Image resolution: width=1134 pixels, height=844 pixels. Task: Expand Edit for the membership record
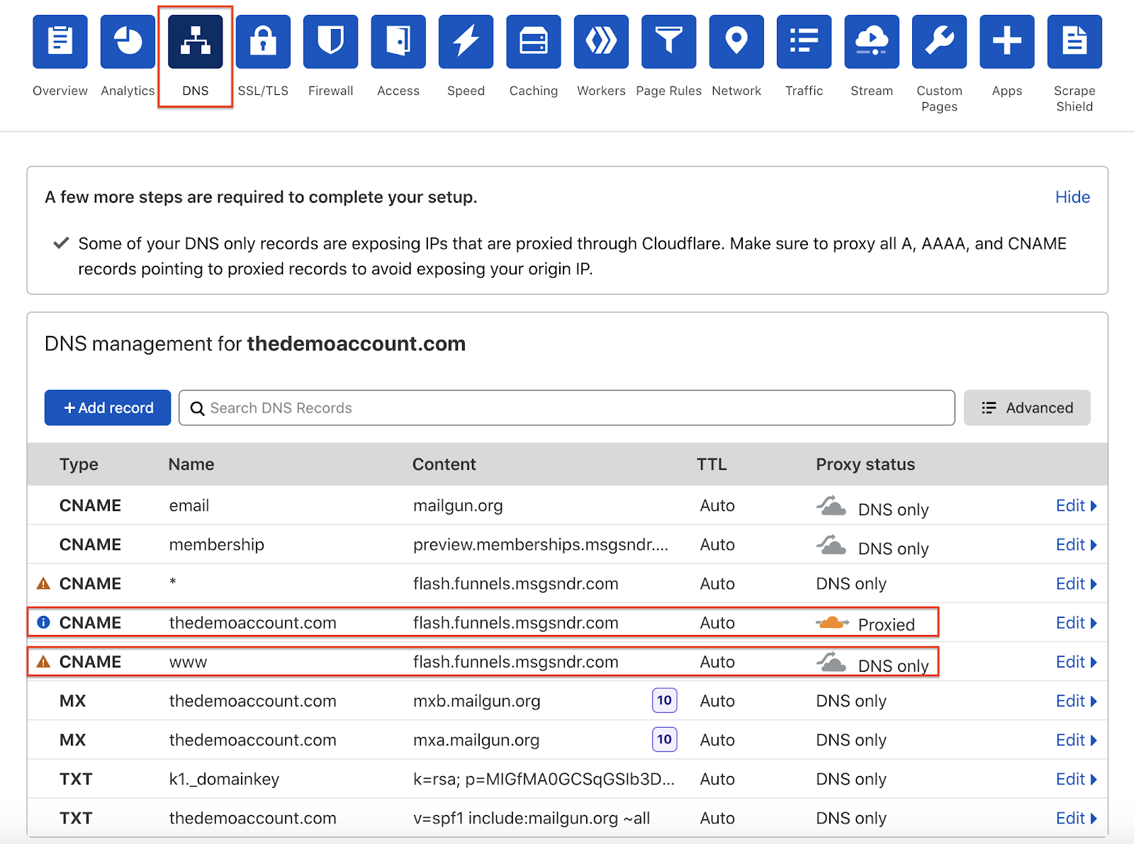click(1075, 545)
